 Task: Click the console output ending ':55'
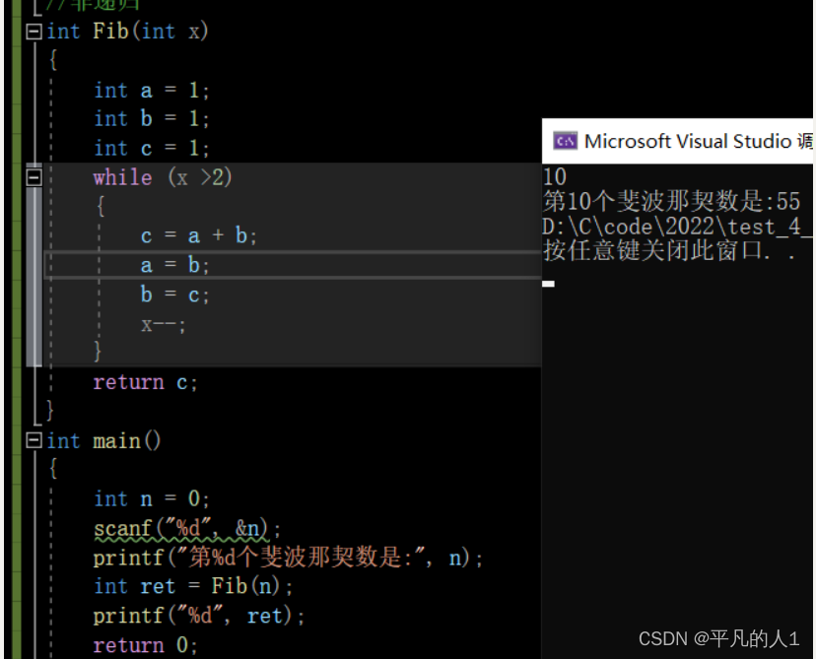tap(671, 201)
